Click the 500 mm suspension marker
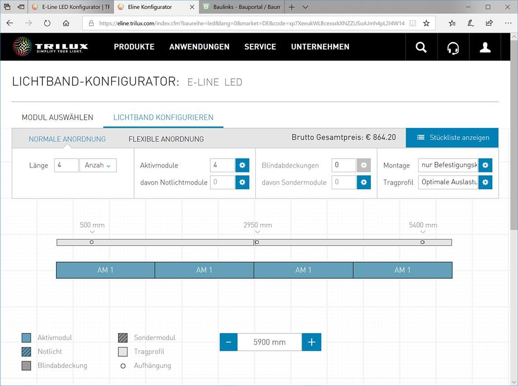 point(92,242)
